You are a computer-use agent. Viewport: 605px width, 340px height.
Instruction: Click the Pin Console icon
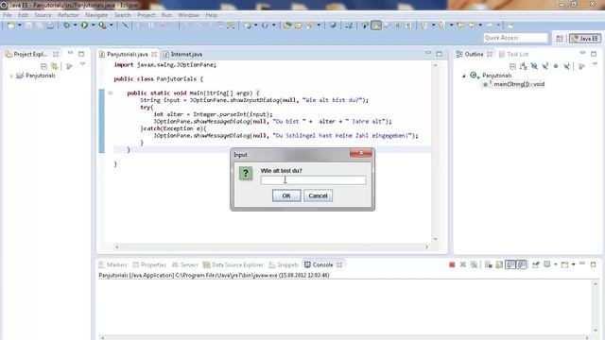tap(536, 264)
